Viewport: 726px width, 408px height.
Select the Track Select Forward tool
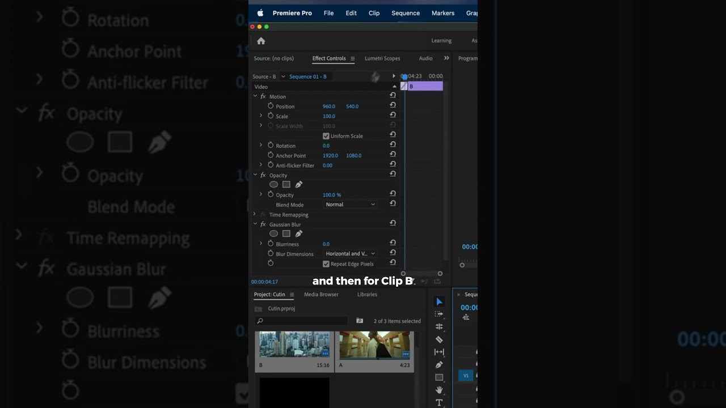pos(439,314)
